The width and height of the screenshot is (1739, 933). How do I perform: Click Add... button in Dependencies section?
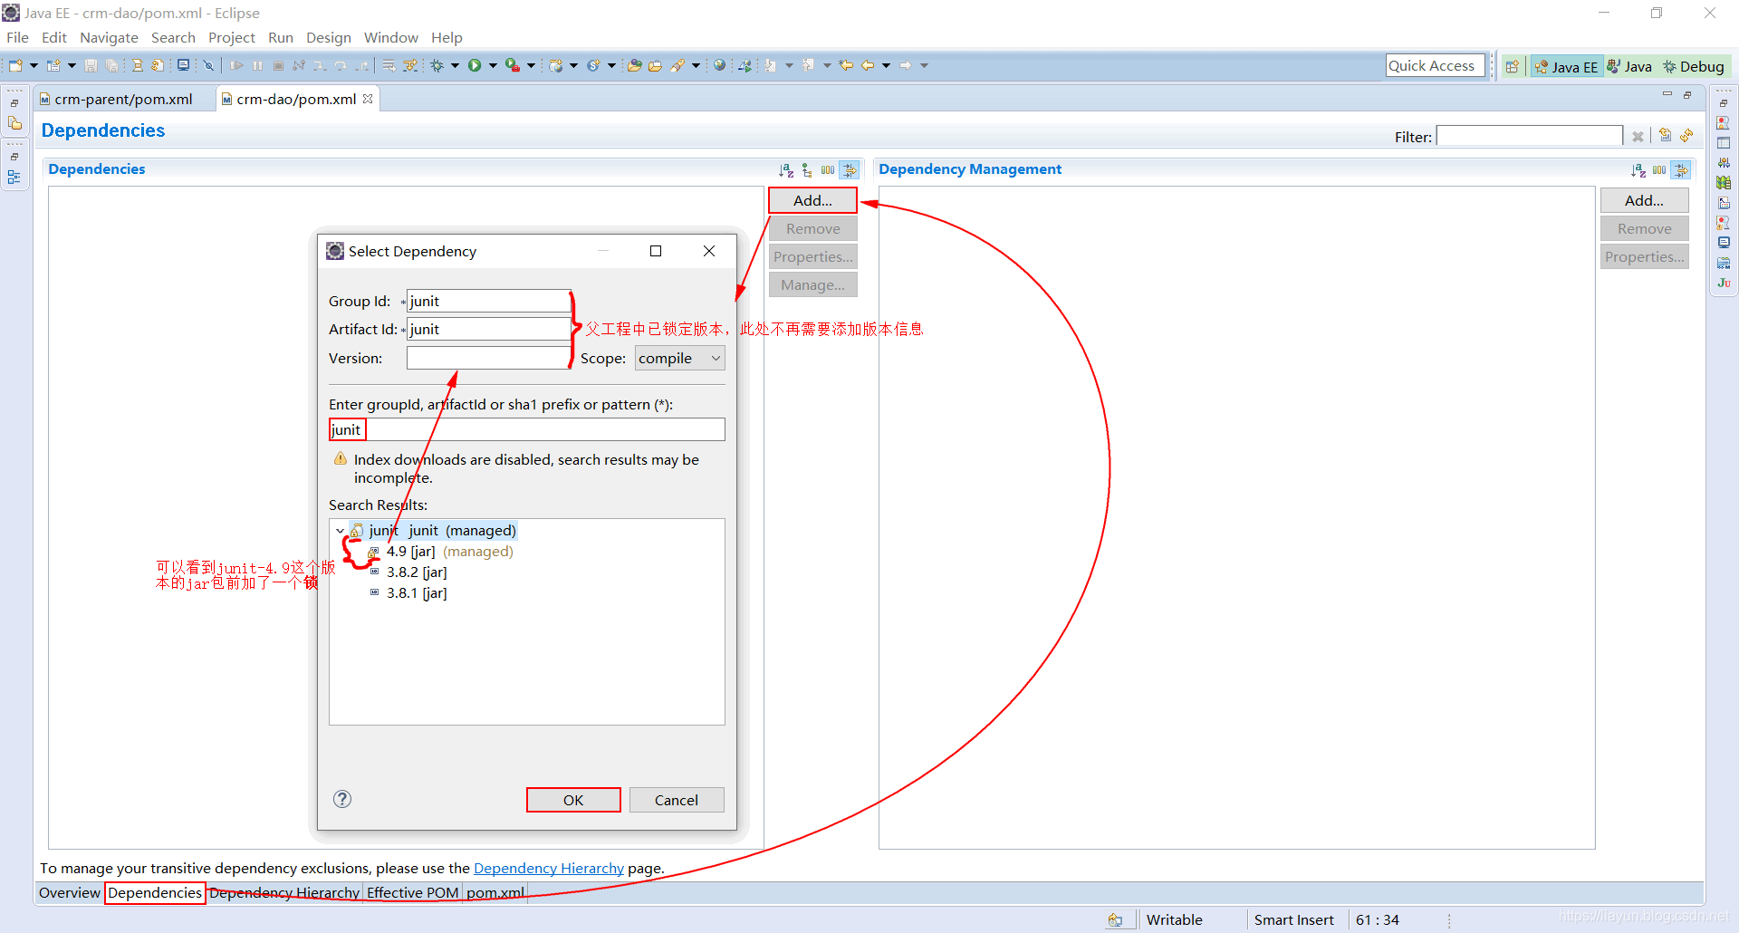click(x=812, y=200)
